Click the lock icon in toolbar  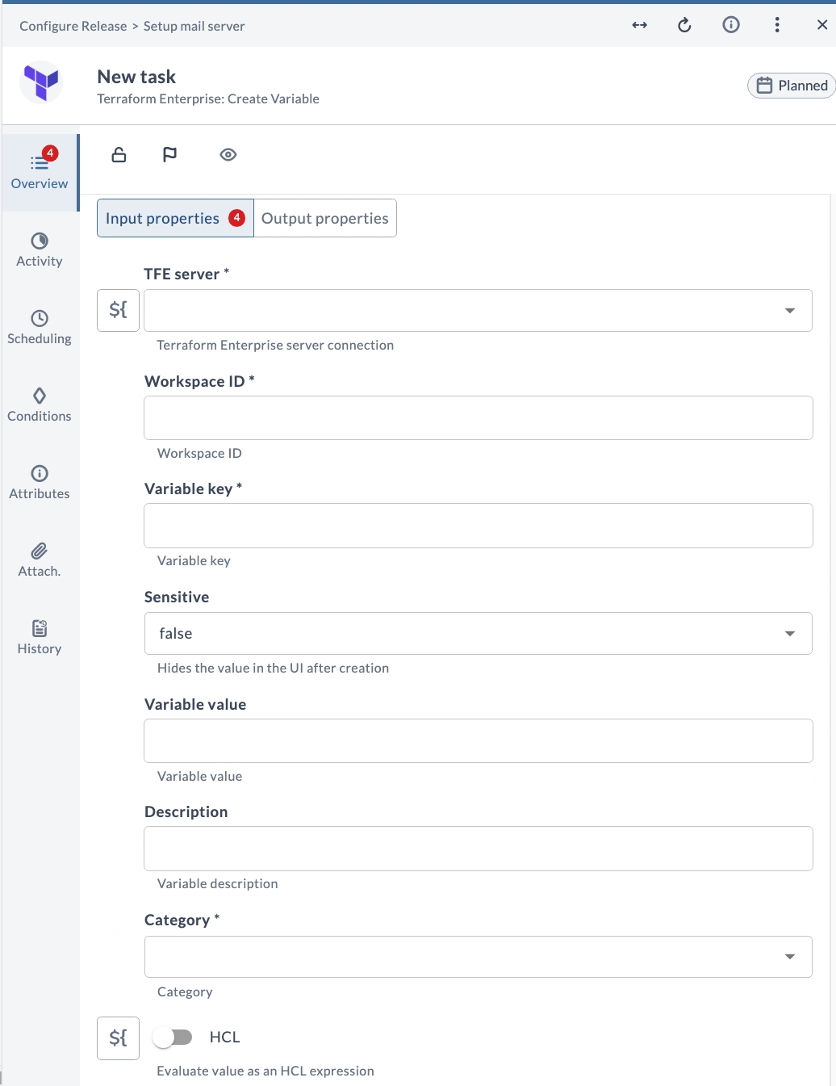[119, 154]
